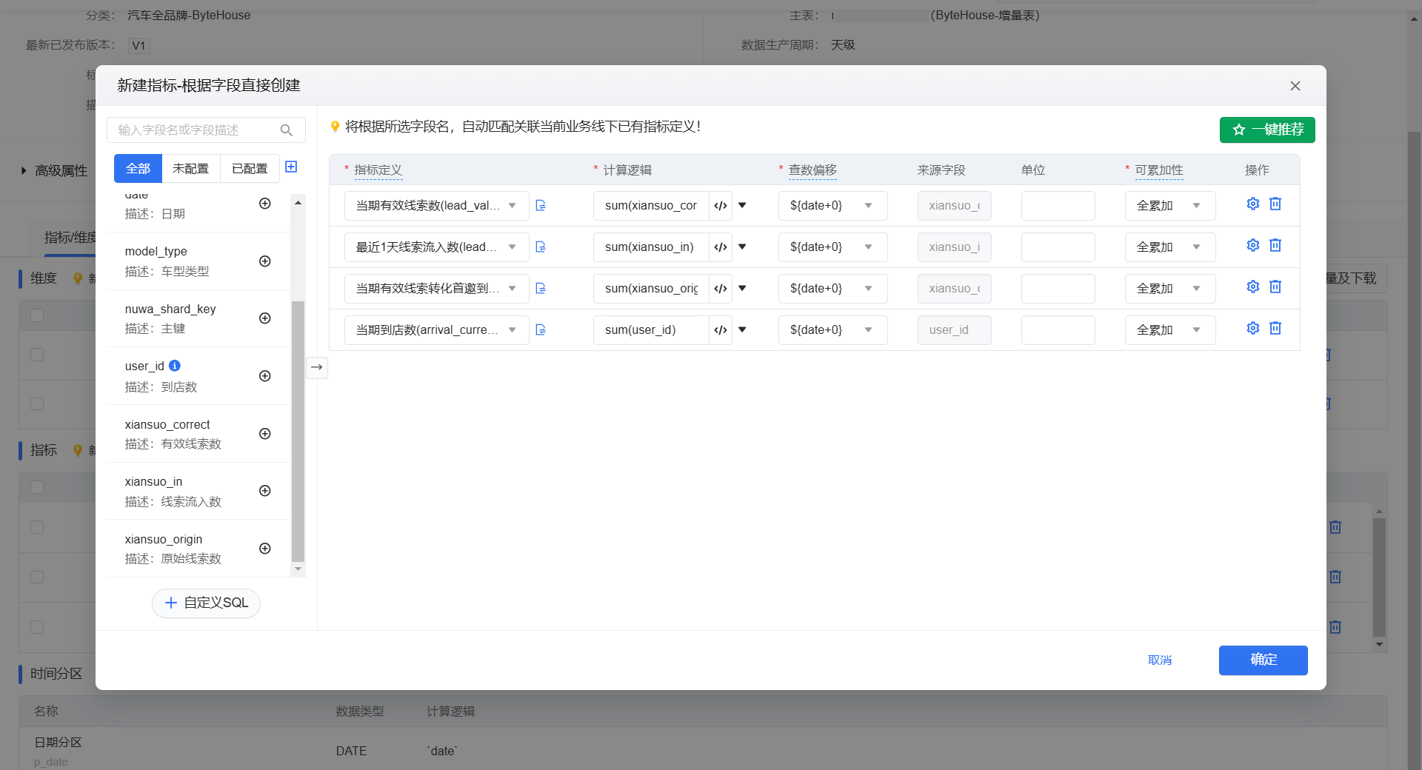Open code editor for sum(user_id) logic
The image size is (1422, 770).
click(x=720, y=330)
